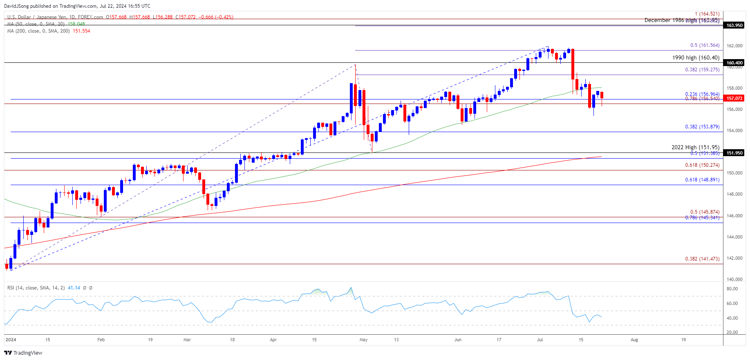Click the May label on the time axis
Image resolution: width=750 pixels, height=360 pixels.
[363, 340]
